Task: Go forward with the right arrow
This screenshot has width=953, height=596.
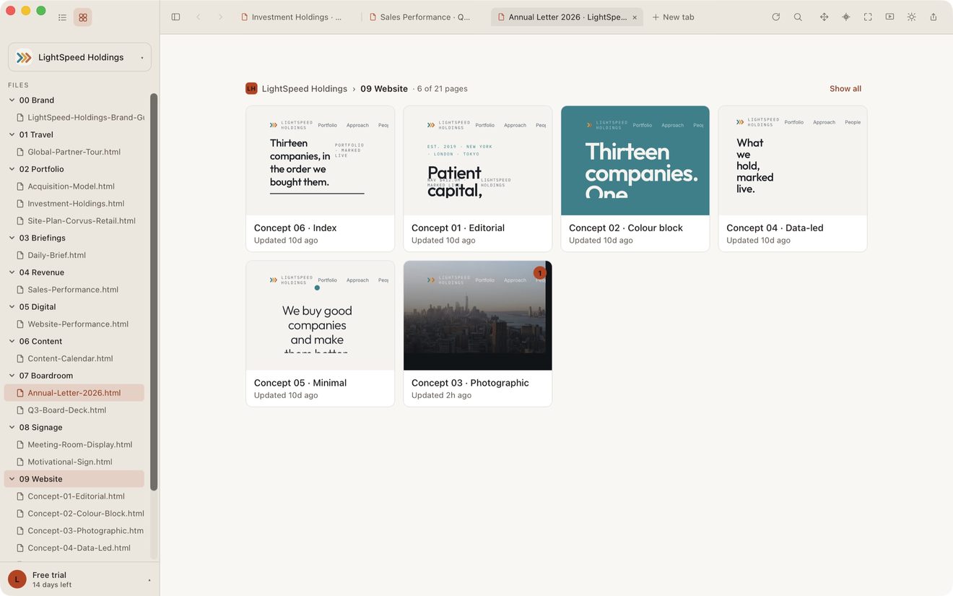Action: (x=221, y=17)
